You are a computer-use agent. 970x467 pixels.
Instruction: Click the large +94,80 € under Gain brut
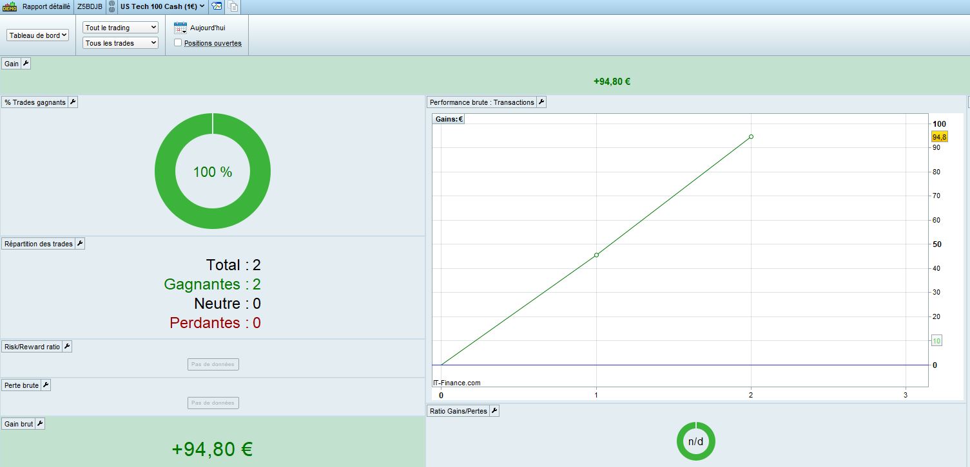tap(212, 450)
